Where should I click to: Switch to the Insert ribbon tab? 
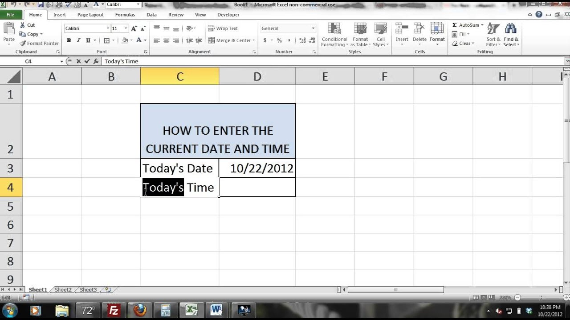pyautogui.click(x=60, y=15)
